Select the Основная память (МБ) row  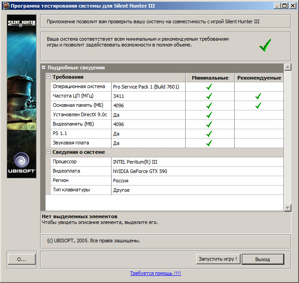tap(167, 106)
